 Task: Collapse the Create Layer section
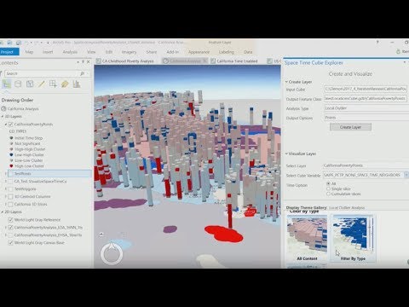pyautogui.click(x=286, y=82)
